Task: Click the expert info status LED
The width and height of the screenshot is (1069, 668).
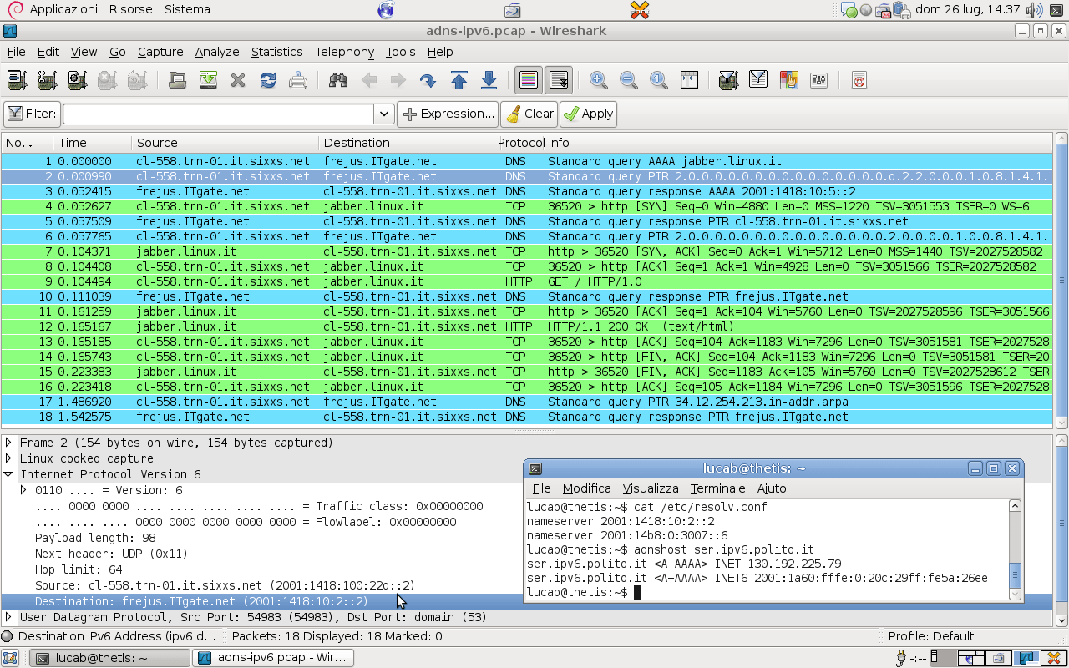Action: tap(8, 636)
